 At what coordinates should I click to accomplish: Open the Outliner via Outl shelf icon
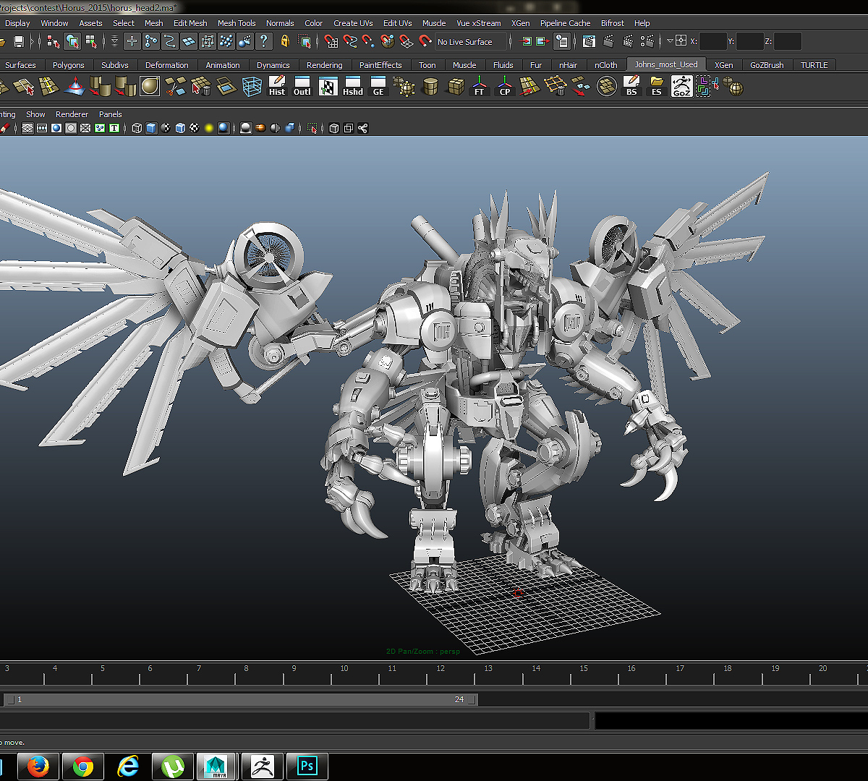point(302,87)
